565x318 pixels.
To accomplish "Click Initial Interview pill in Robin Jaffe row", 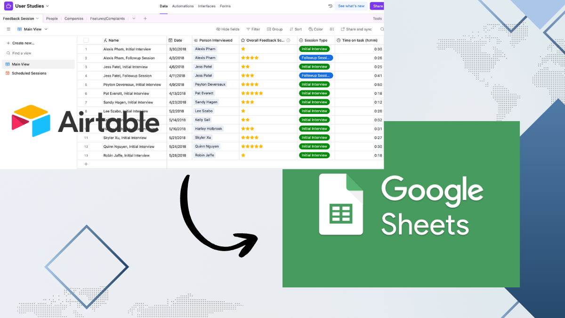I will click(x=314, y=155).
